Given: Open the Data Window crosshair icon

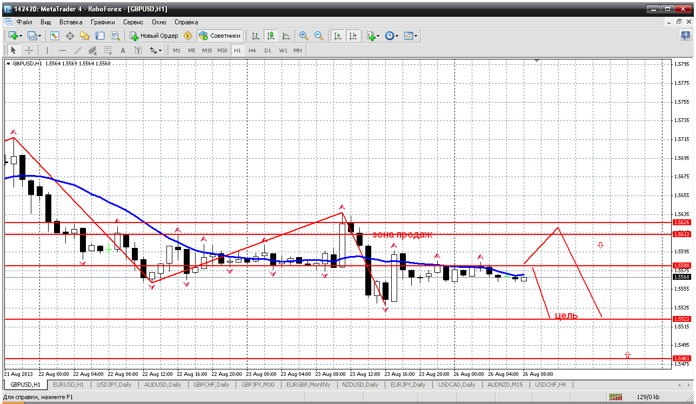Looking at the screenshot, I should (x=70, y=36).
